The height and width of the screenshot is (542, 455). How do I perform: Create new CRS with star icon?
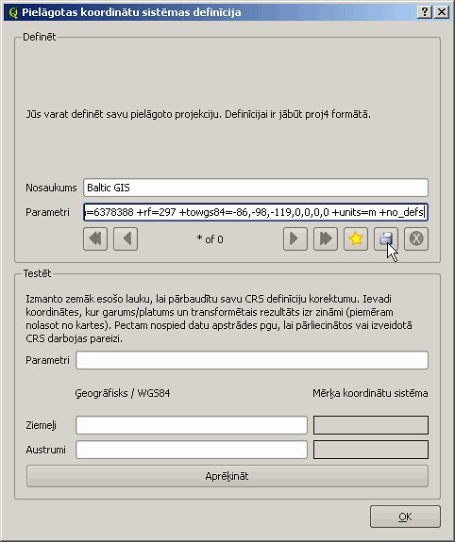click(x=356, y=238)
